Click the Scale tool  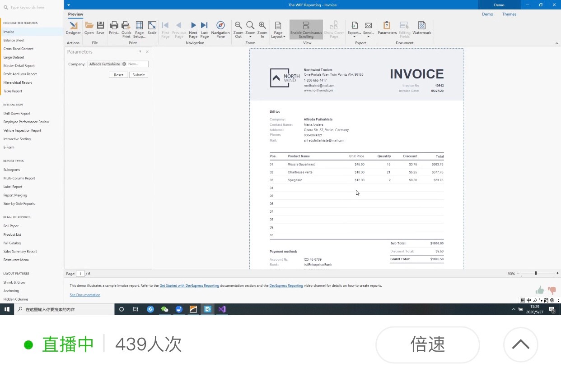pos(152,28)
